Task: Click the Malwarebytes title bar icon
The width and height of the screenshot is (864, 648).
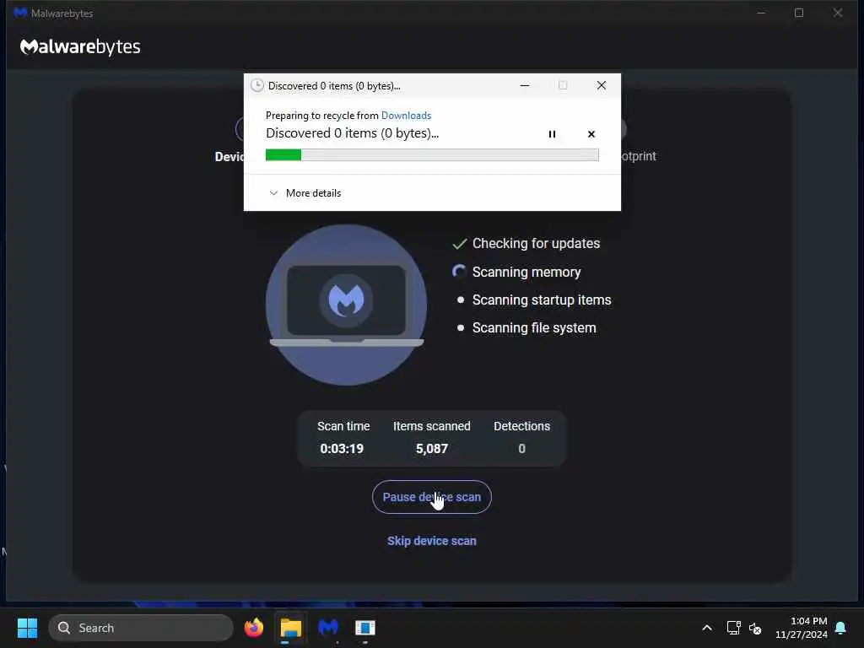Action: click(20, 13)
